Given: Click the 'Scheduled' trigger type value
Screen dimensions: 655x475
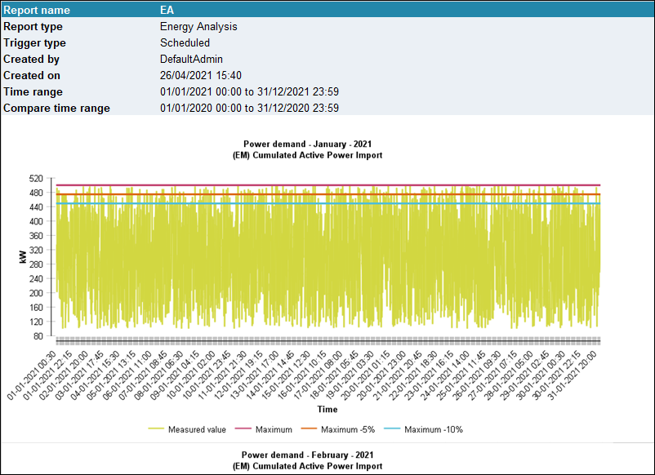Looking at the screenshot, I should coord(185,43).
